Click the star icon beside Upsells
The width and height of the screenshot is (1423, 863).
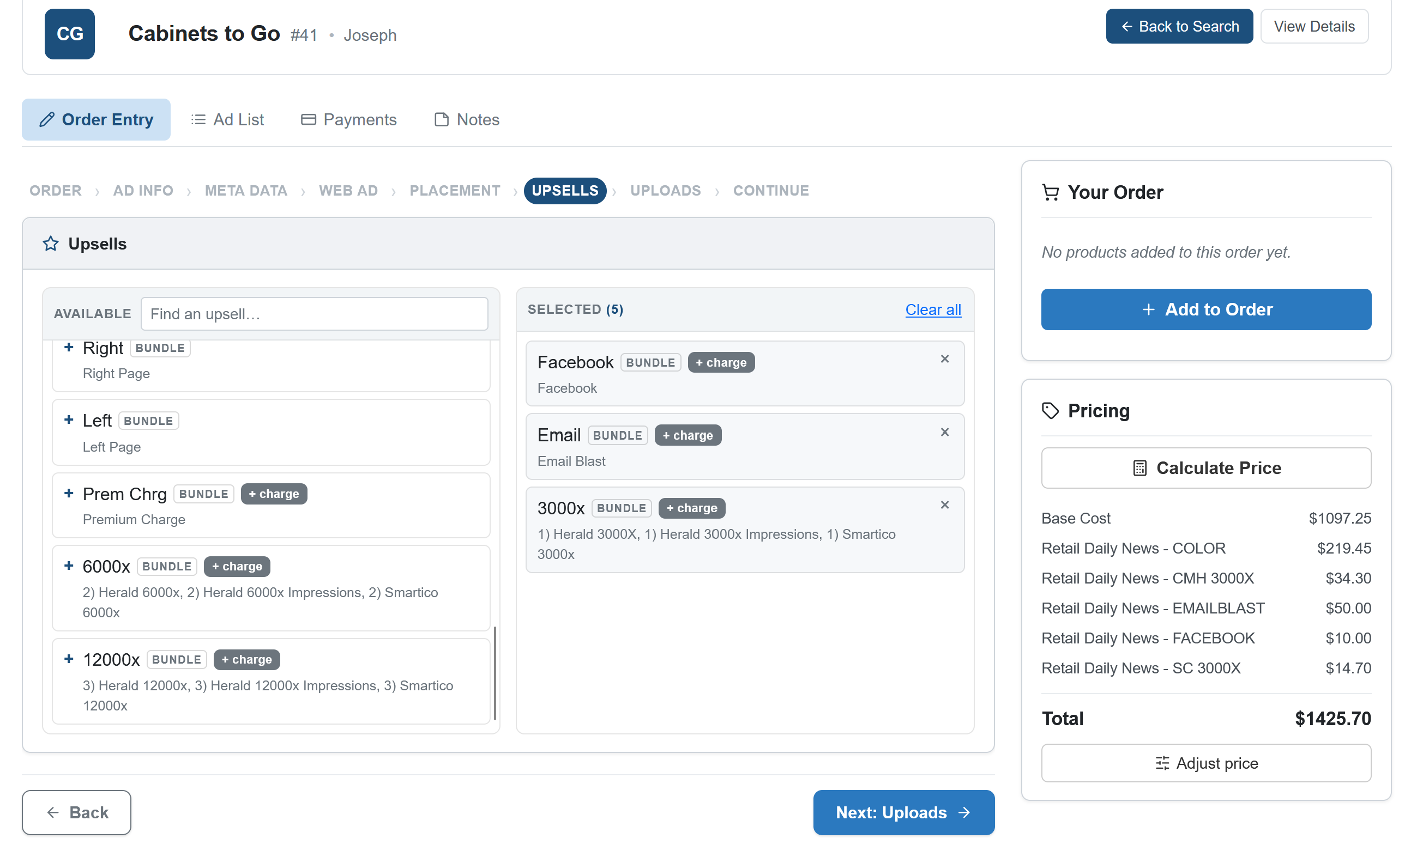point(51,245)
